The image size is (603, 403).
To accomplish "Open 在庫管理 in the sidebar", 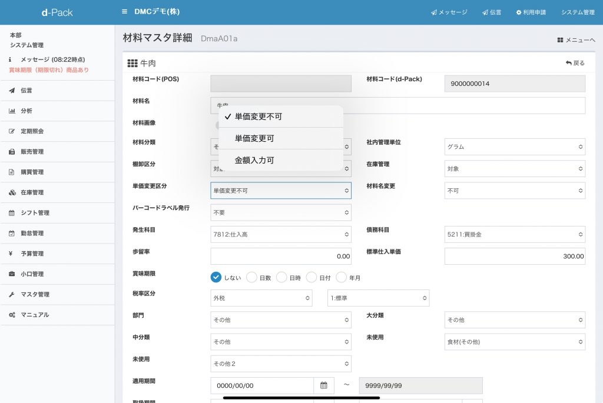I will pos(58,192).
